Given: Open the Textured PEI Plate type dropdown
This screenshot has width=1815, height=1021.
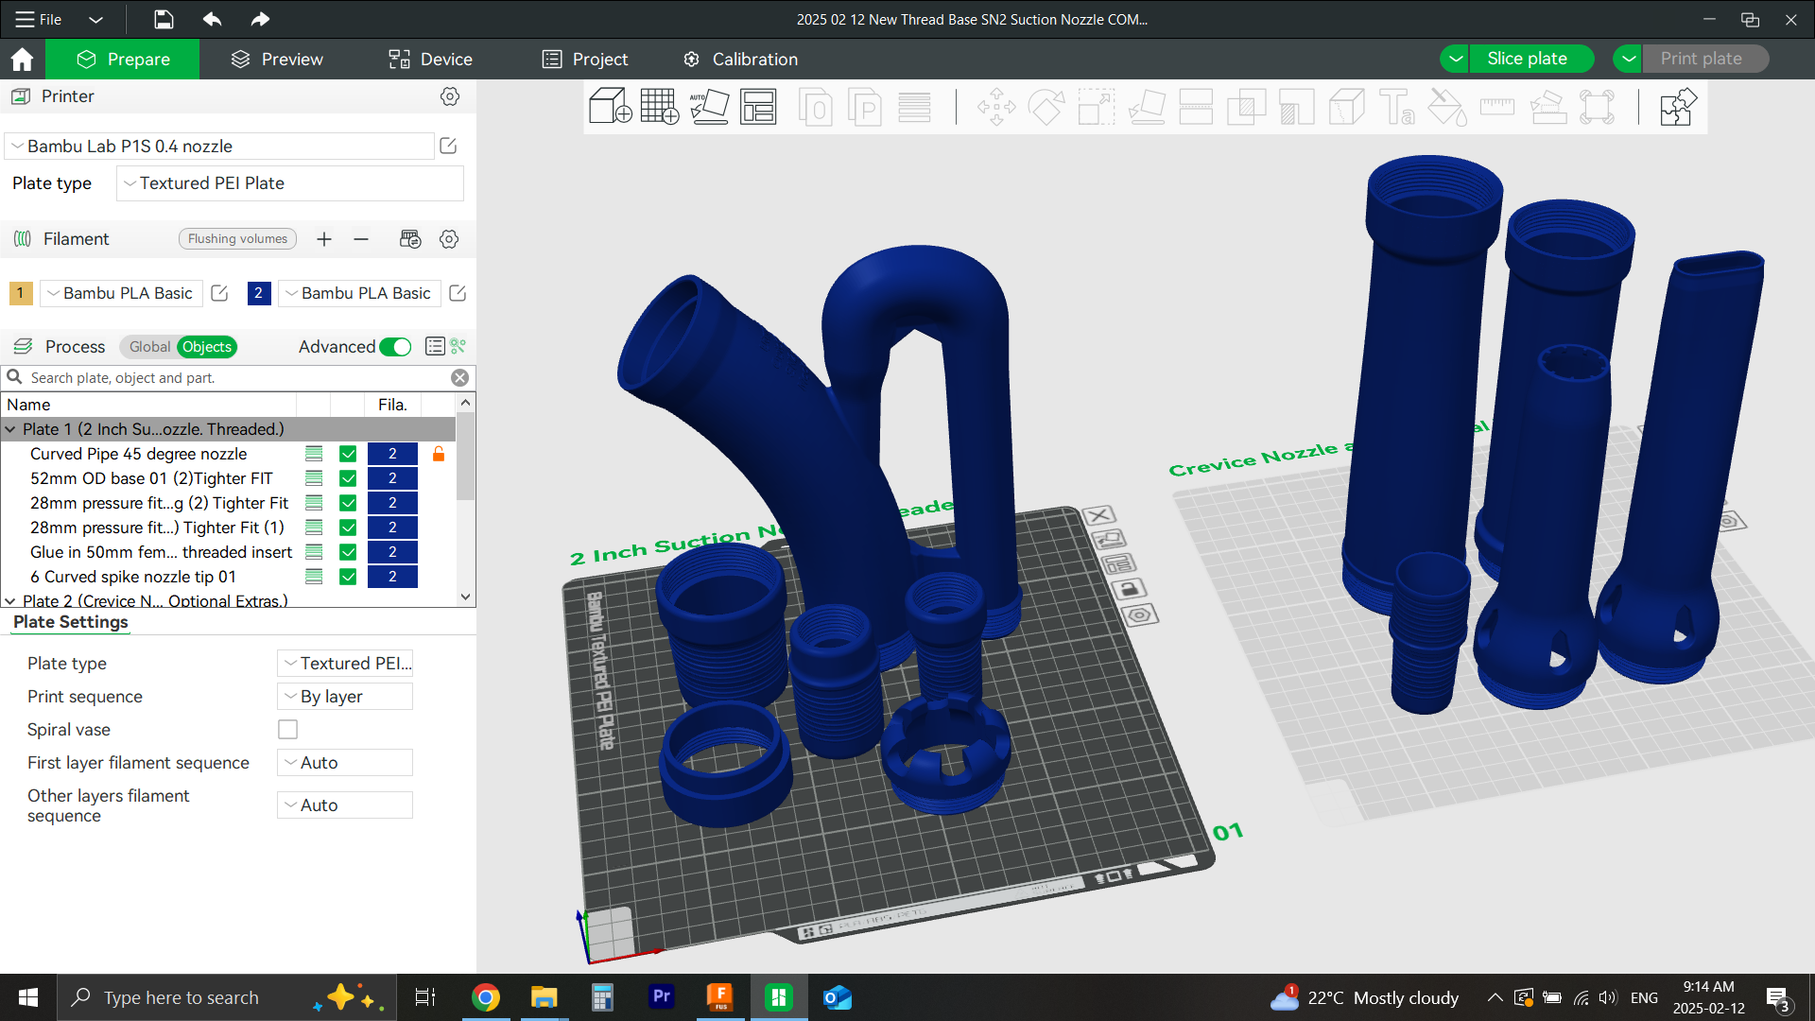Looking at the screenshot, I should [x=290, y=183].
